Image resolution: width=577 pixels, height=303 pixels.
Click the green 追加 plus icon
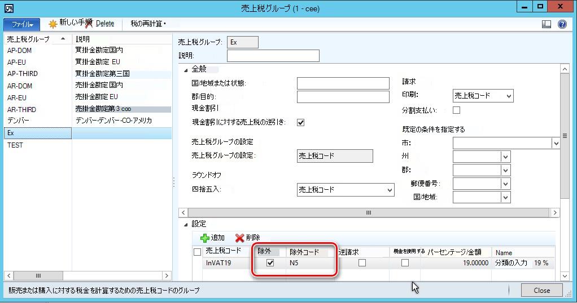(204, 238)
